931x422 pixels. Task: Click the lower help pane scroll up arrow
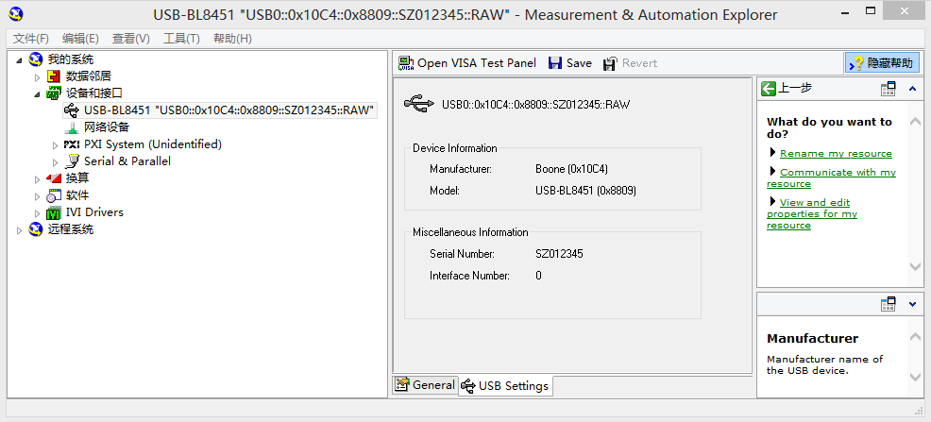tap(916, 336)
